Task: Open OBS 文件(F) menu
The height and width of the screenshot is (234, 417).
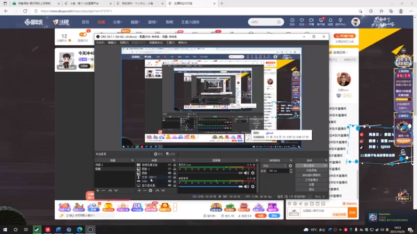Action: click(x=100, y=43)
